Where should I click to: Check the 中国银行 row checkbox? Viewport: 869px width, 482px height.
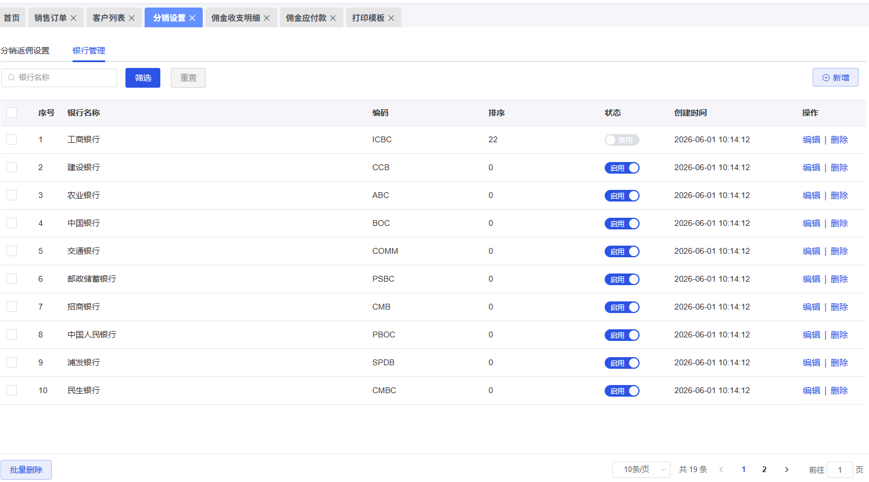(12, 223)
